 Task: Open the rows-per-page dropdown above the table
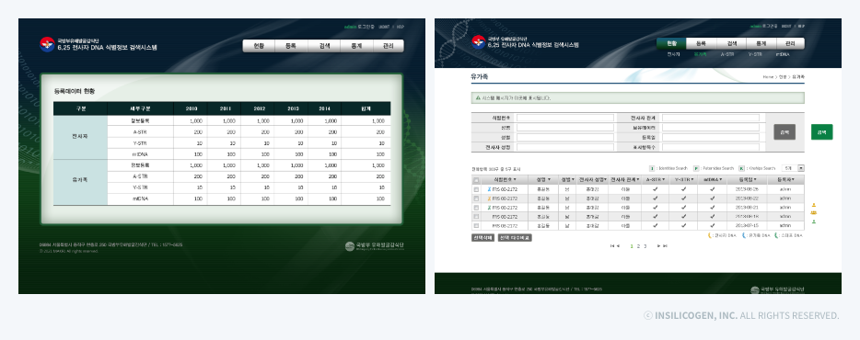[x=801, y=168]
